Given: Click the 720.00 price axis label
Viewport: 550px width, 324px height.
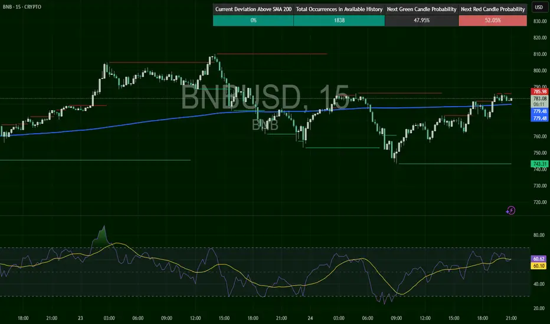Looking at the screenshot, I should pos(540,202).
